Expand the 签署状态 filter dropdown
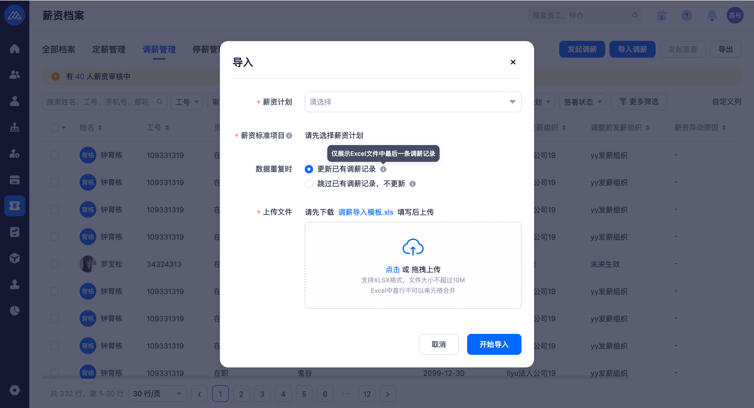Image resolution: width=754 pixels, height=408 pixels. point(582,102)
